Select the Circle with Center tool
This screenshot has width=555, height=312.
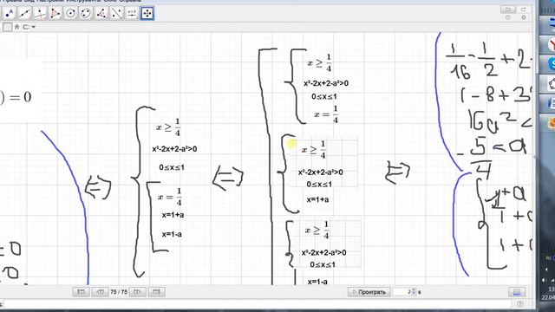coord(70,14)
